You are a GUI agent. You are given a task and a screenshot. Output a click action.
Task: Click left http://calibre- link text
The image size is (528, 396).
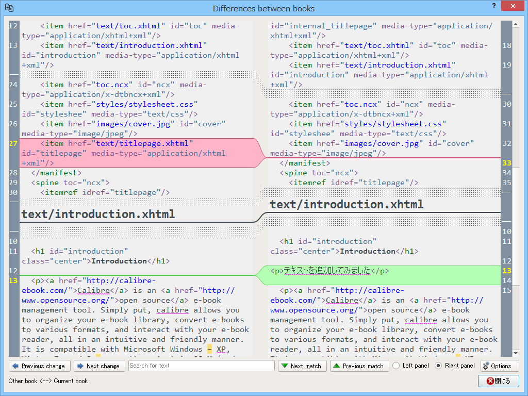[121, 280]
